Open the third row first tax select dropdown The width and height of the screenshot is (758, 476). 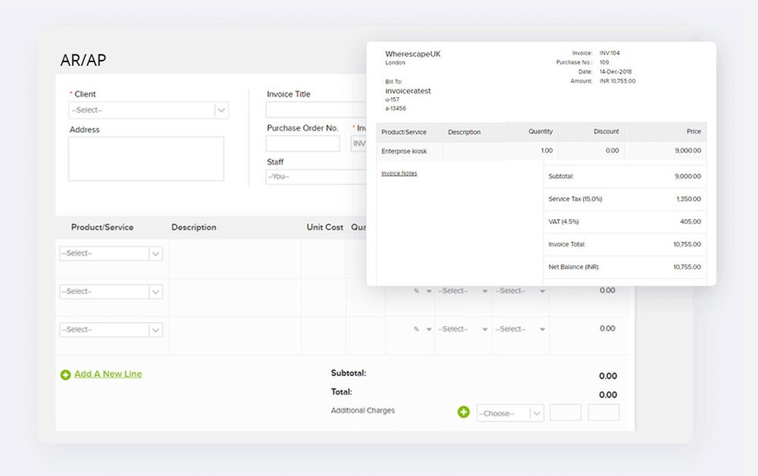462,329
